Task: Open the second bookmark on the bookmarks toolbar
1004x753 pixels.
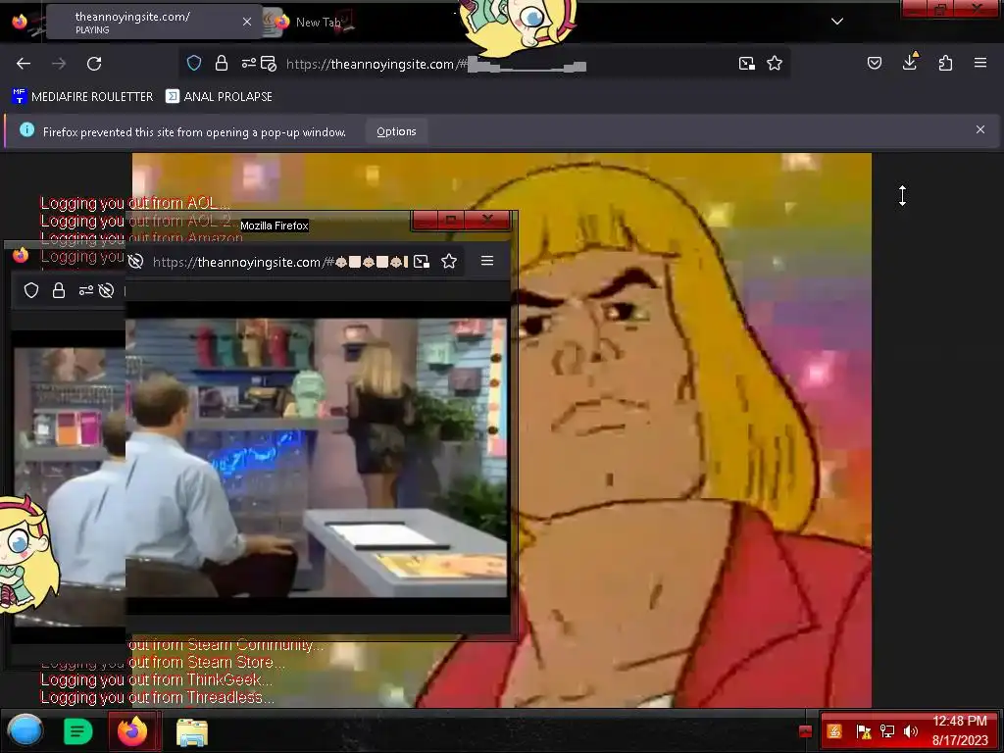Action: [219, 97]
